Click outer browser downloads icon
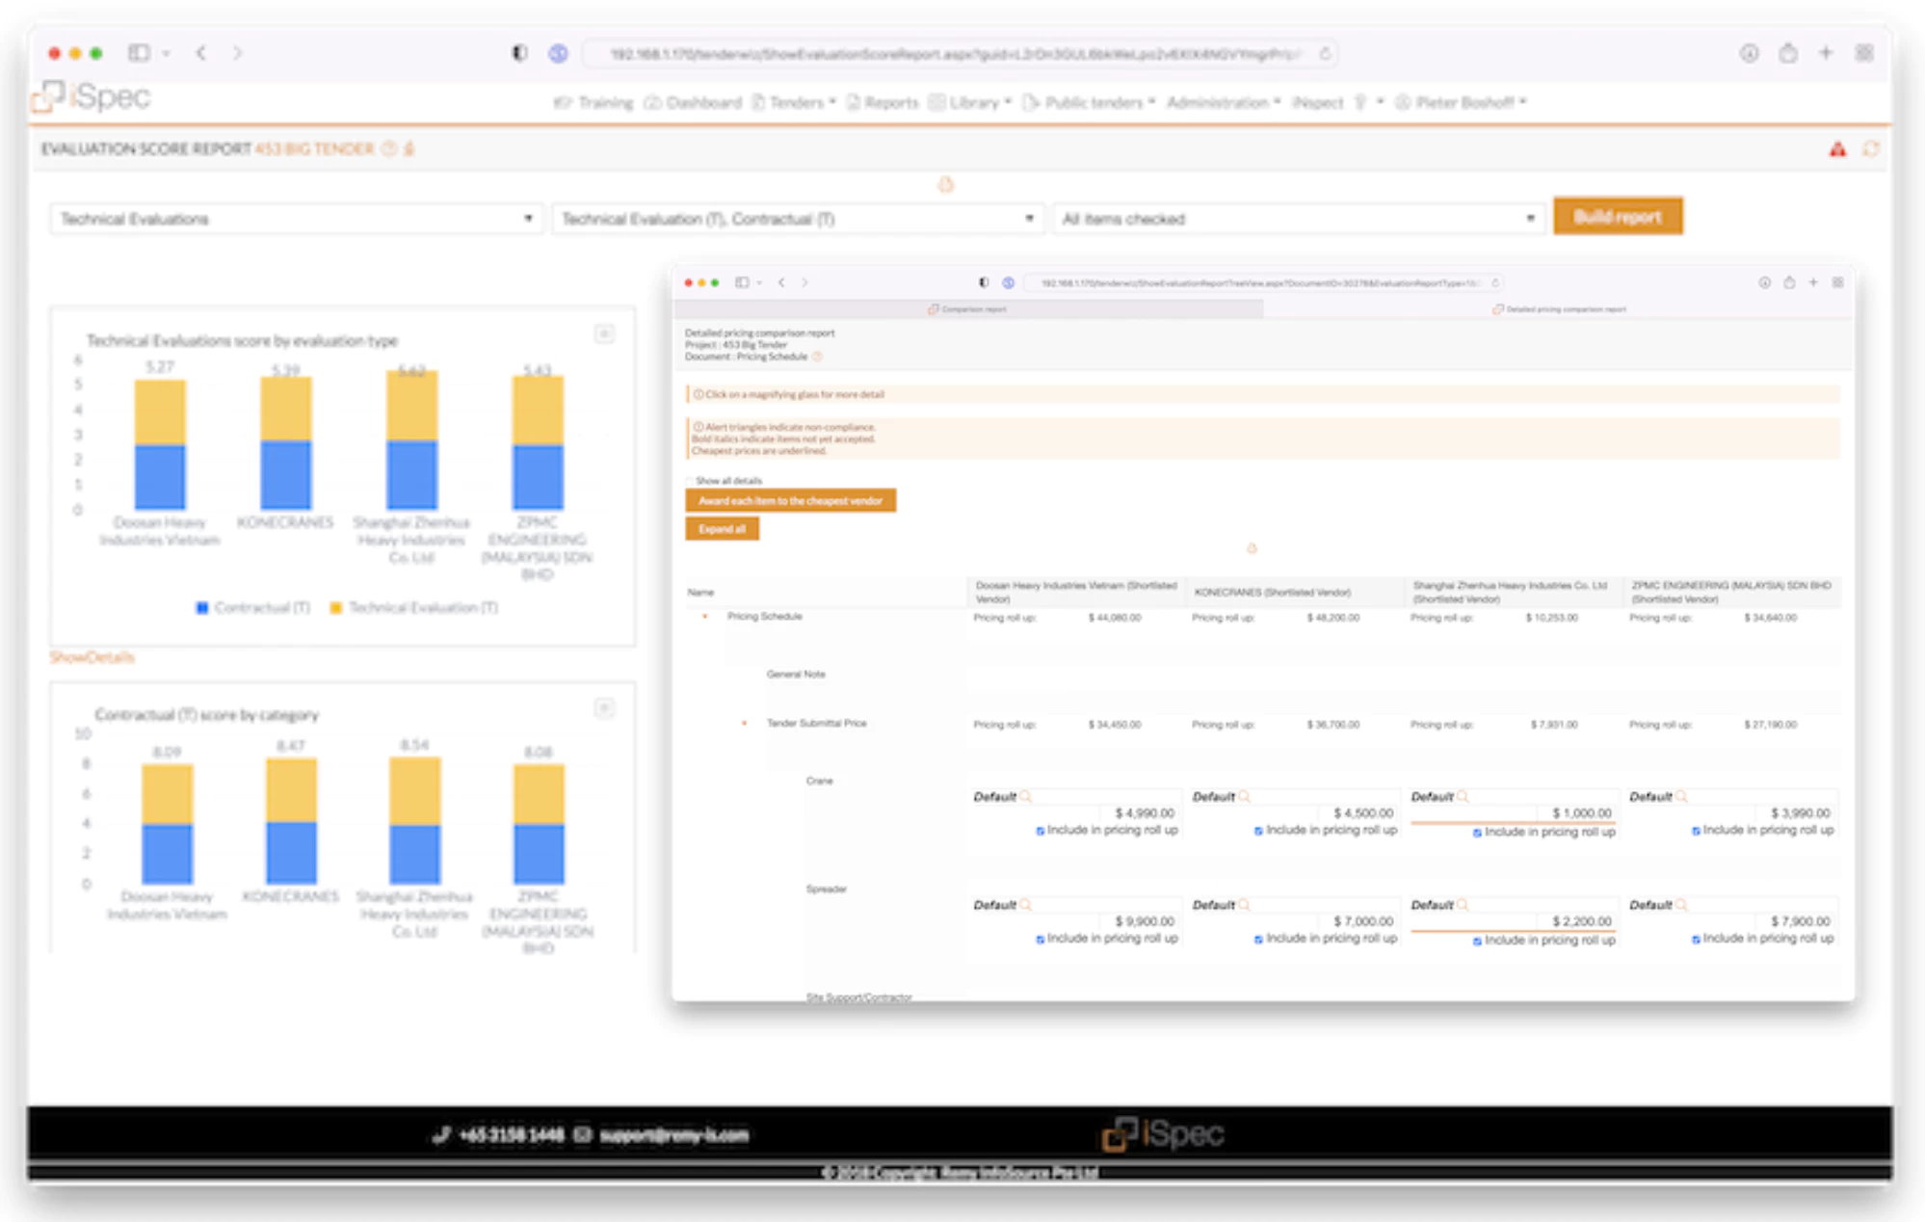 1750,53
